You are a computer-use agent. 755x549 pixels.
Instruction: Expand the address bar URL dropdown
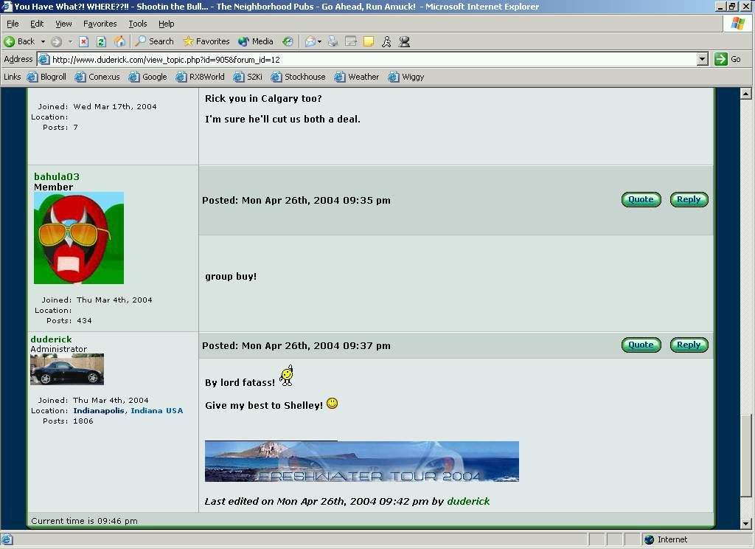click(x=702, y=59)
